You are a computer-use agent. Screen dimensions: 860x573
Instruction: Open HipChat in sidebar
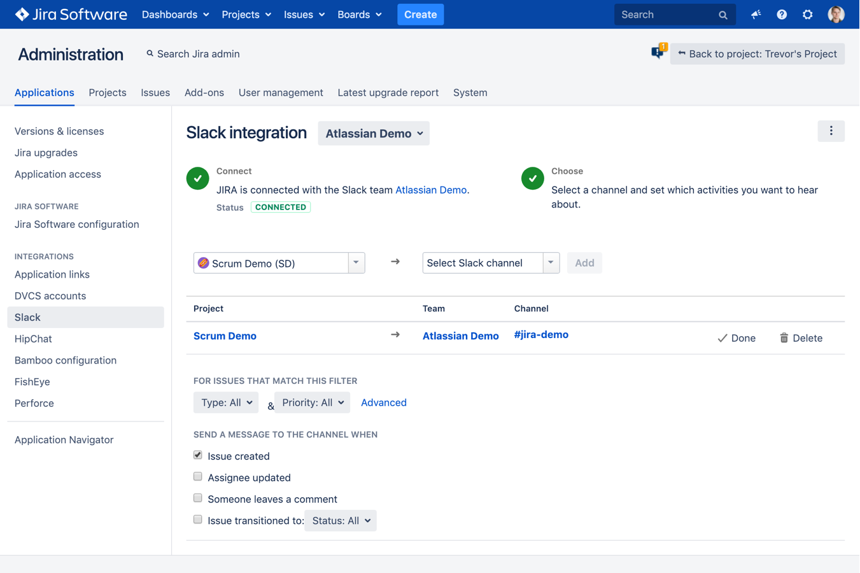(33, 339)
